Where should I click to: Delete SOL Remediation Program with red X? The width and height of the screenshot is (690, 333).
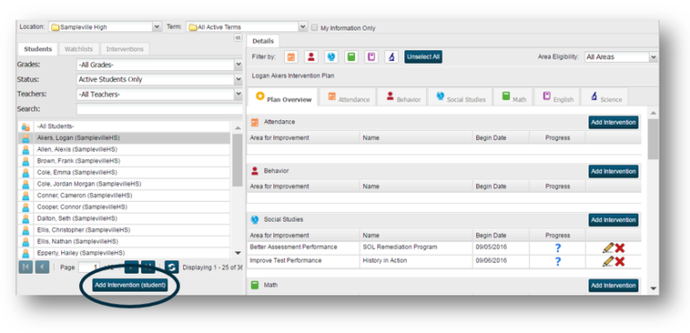(x=620, y=248)
